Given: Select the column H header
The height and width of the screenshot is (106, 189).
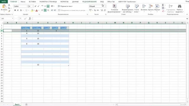Looking at the screenshot, I should tap(73, 23).
